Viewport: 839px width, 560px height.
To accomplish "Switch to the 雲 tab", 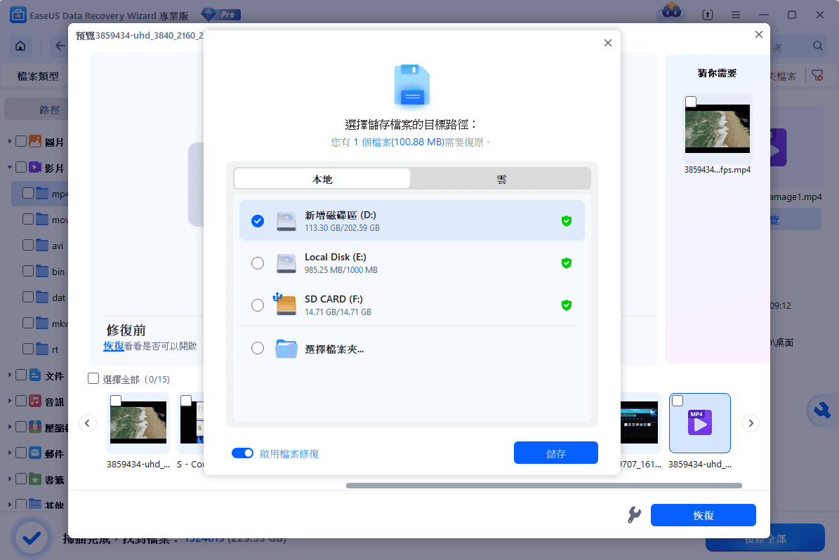I will click(501, 179).
